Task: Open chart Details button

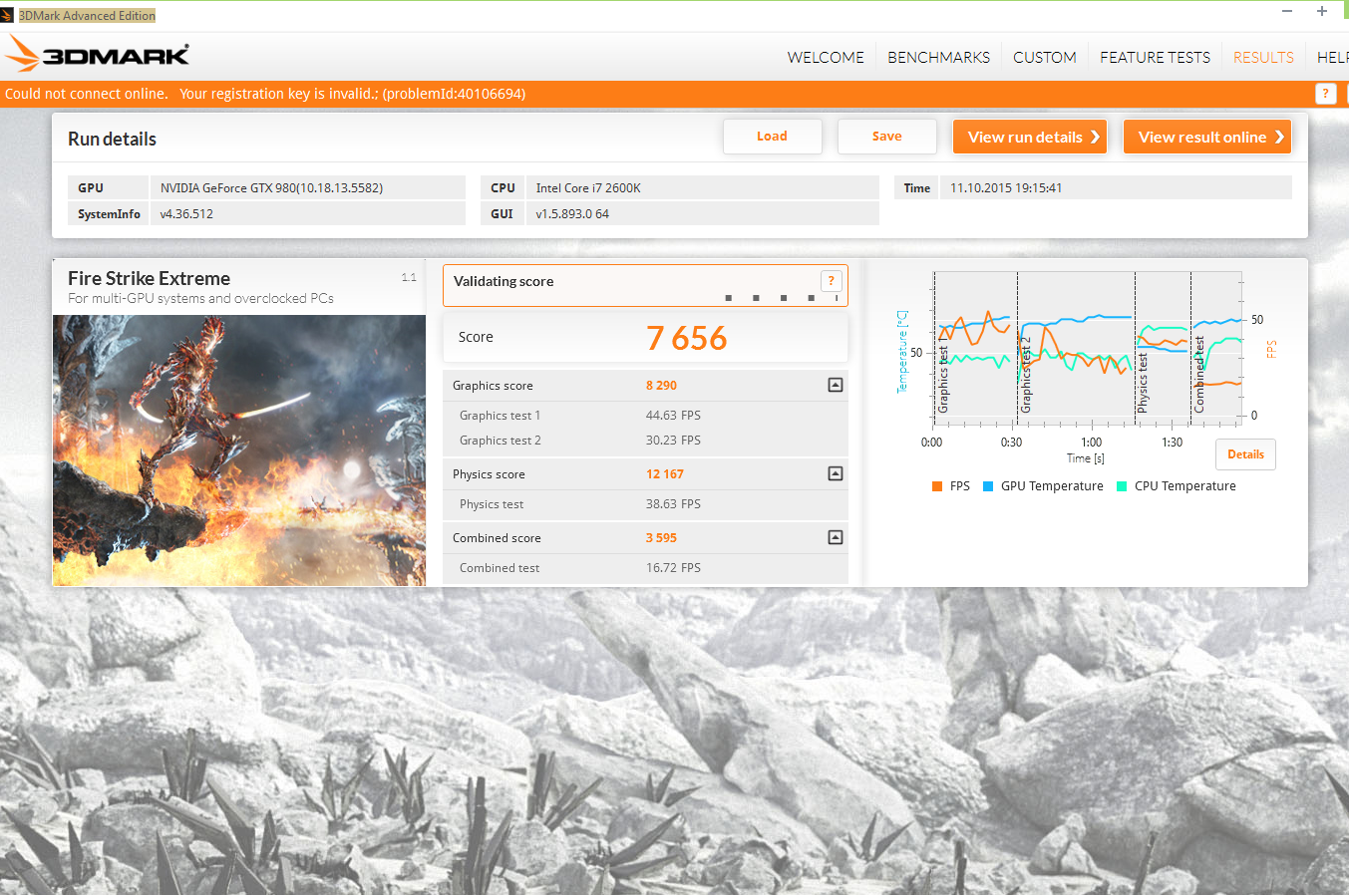Action: pos(1245,453)
